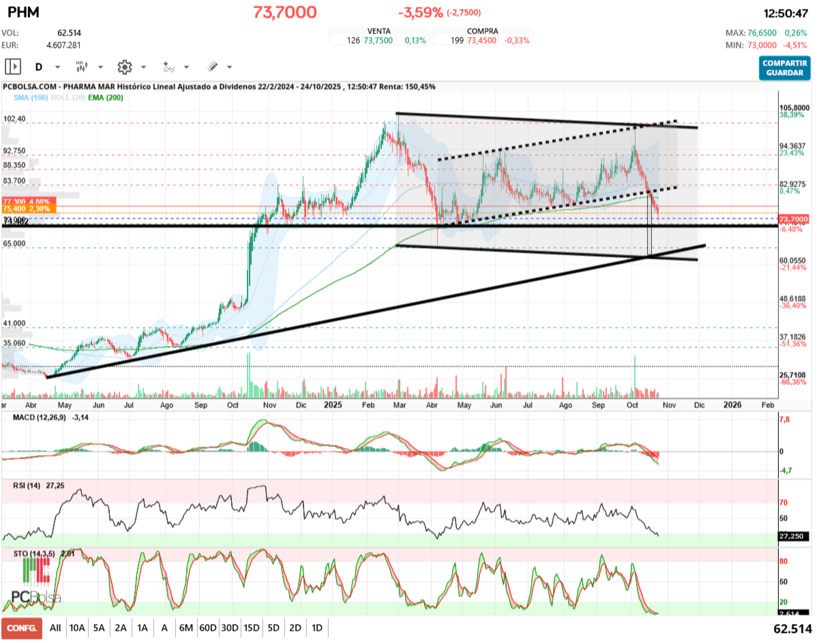The width and height of the screenshot is (821, 643).
Task: Select the pencil drawing tool icon
Action: 211,67
